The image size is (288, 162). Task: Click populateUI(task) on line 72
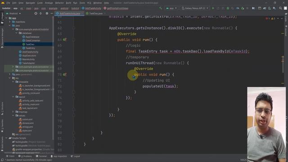click(160, 86)
